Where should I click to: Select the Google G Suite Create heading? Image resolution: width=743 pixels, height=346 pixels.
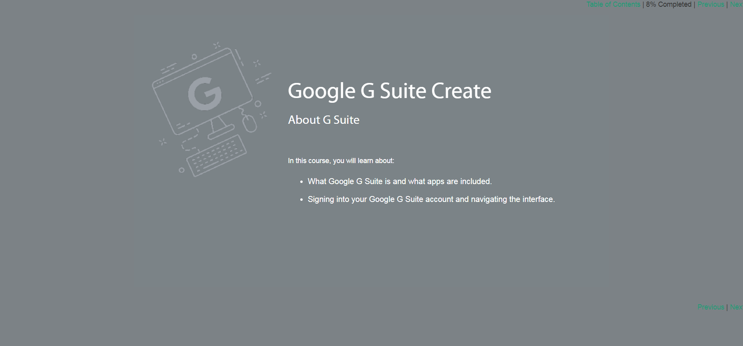click(x=390, y=91)
